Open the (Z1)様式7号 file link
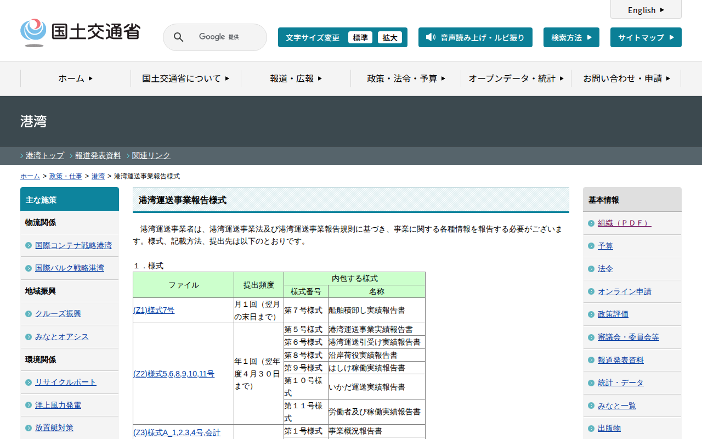Screen dimensions: 702x439 154,311
